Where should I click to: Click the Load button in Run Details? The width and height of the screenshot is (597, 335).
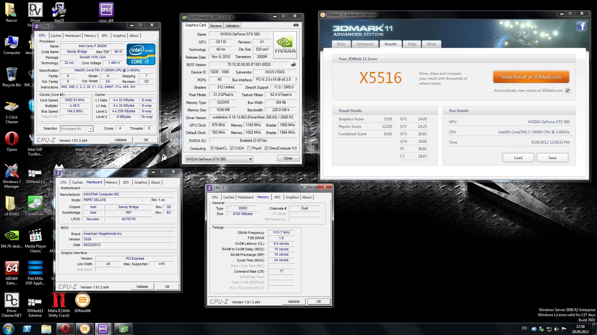click(518, 158)
